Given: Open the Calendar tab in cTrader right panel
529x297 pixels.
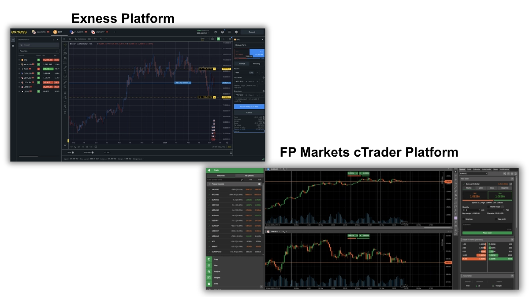Looking at the screenshot, I should [477, 169].
